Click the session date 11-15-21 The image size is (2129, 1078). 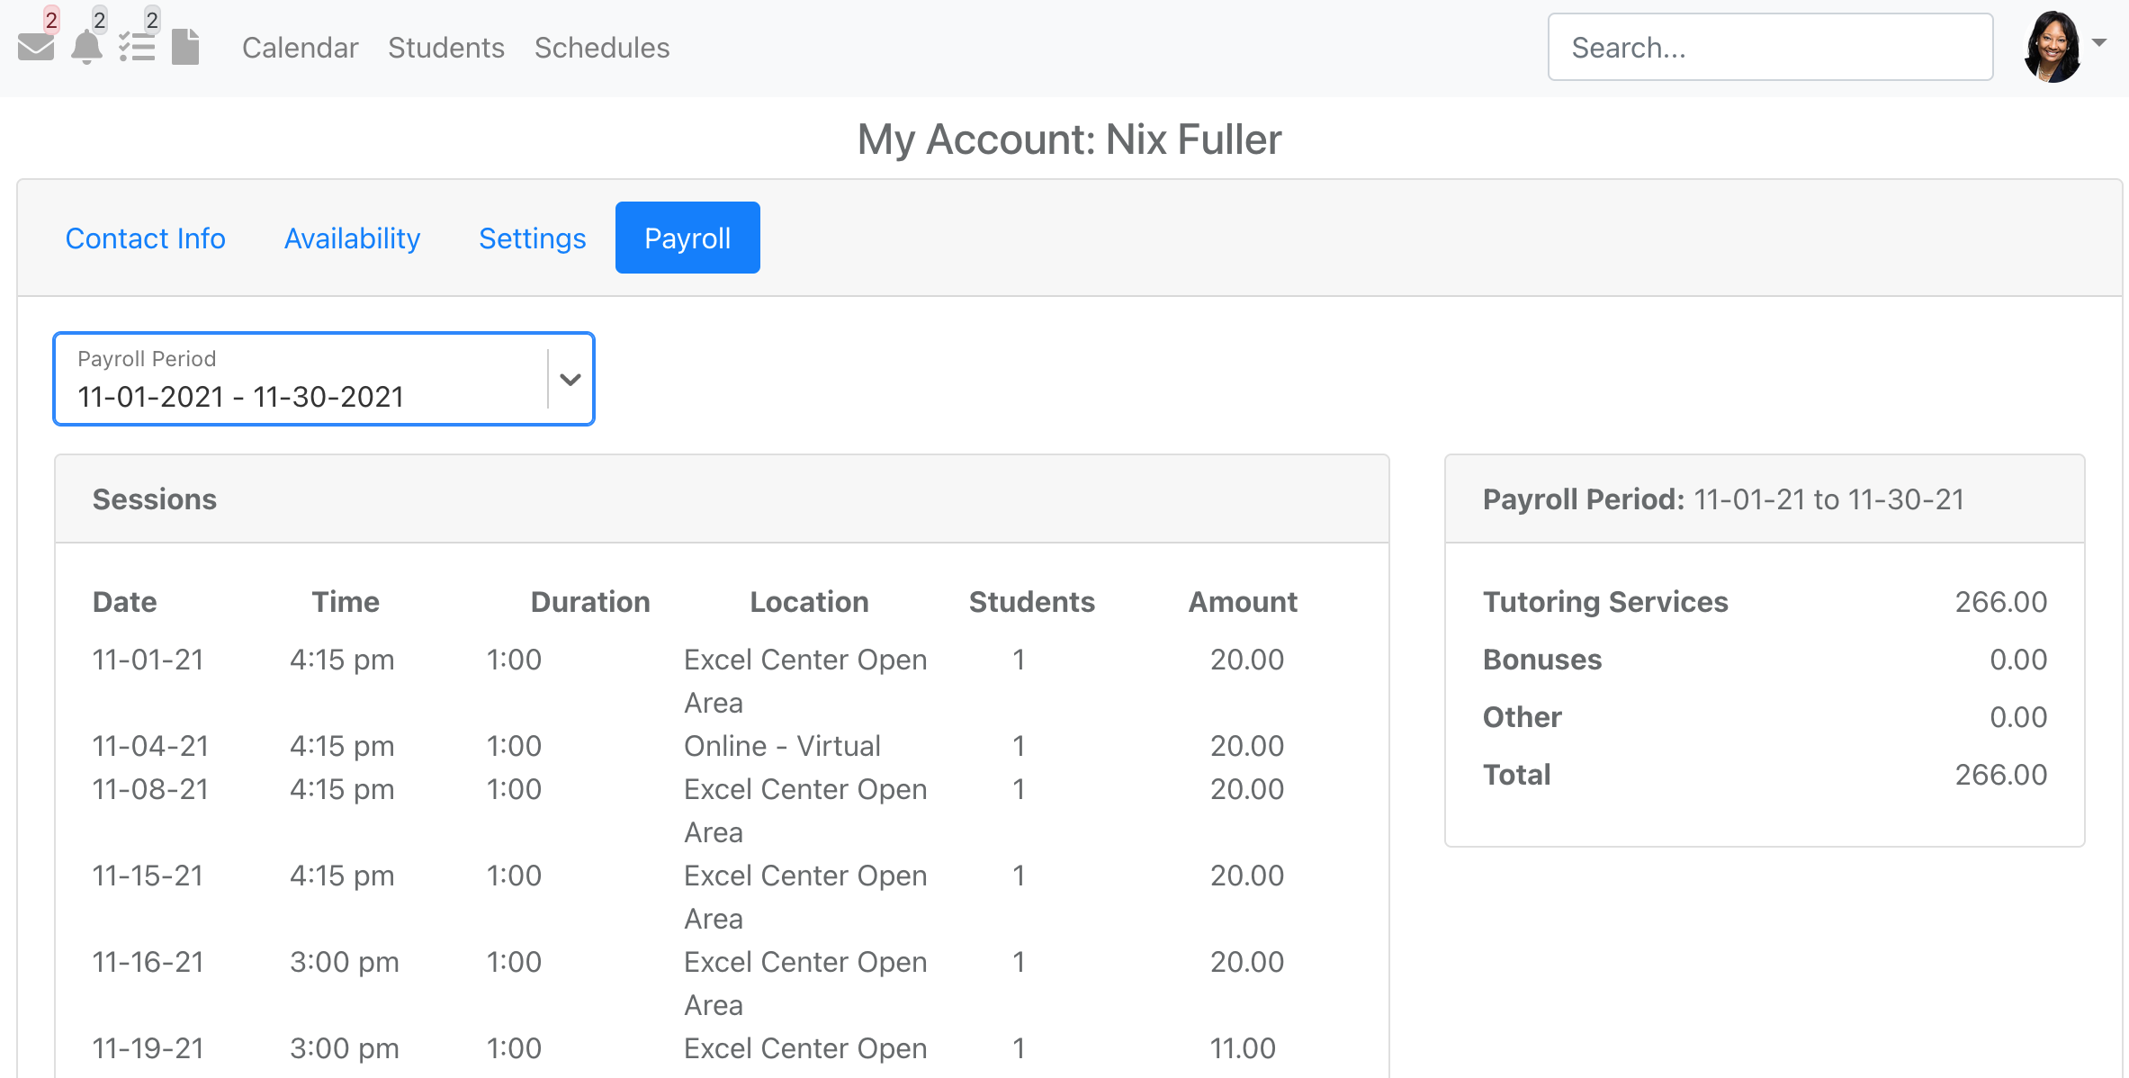point(148,876)
